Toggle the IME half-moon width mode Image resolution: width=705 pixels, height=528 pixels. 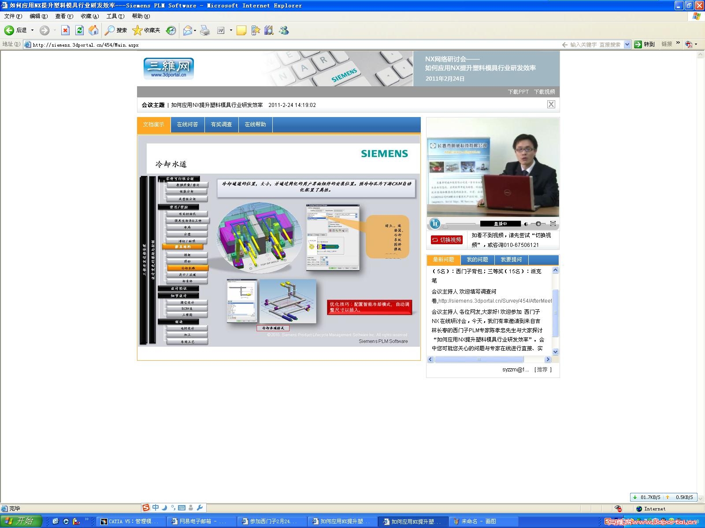(164, 508)
